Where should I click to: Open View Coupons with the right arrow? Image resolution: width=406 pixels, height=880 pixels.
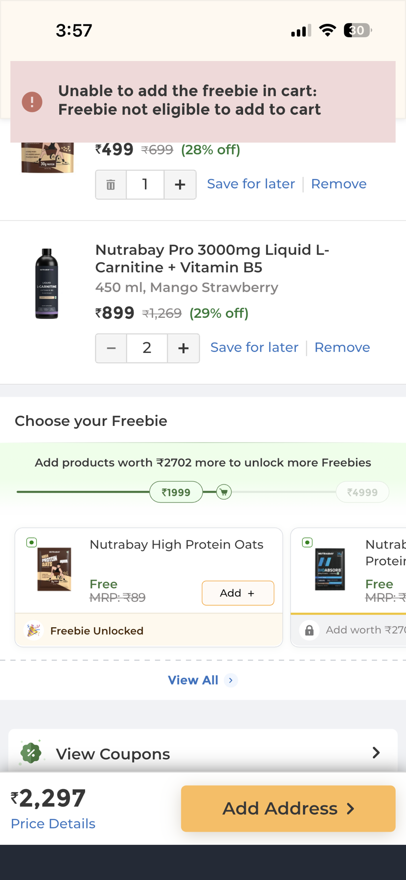pyautogui.click(x=376, y=753)
